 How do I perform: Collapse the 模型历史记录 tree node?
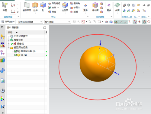pyautogui.click(x=8, y=48)
